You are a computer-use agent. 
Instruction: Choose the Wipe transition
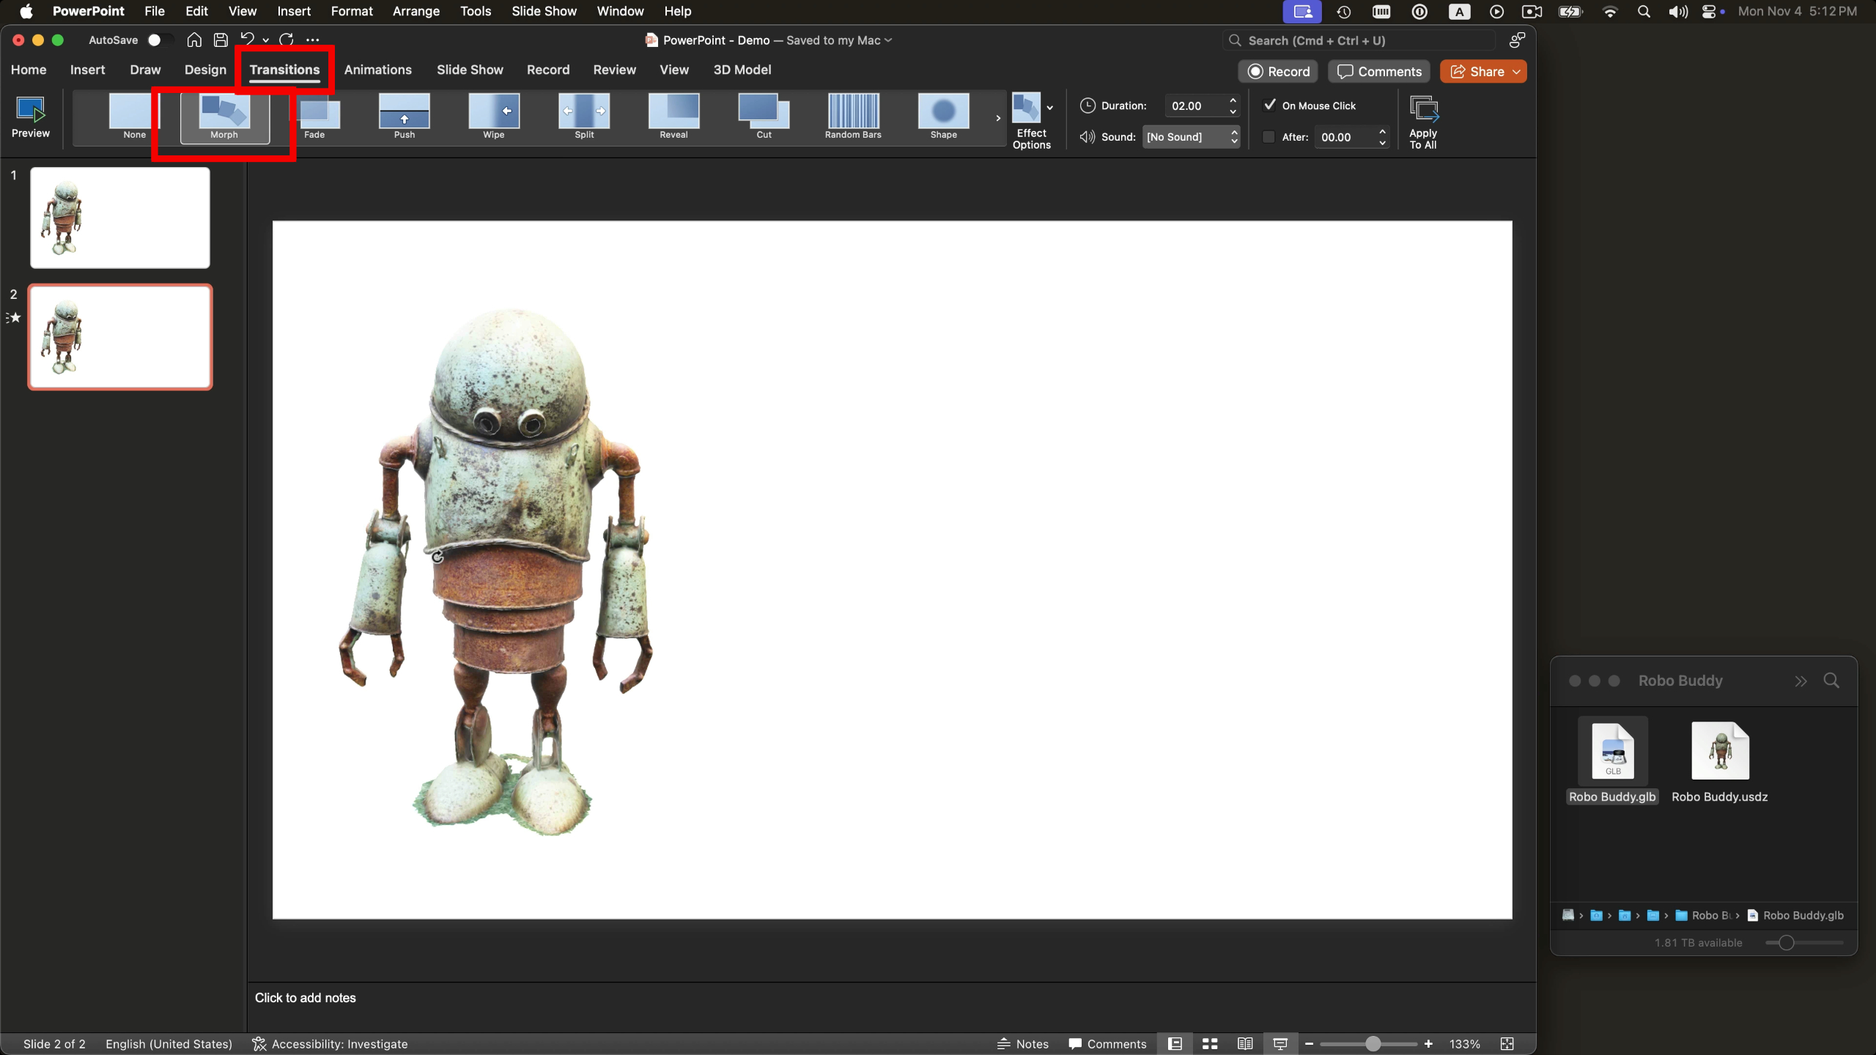[x=494, y=117]
